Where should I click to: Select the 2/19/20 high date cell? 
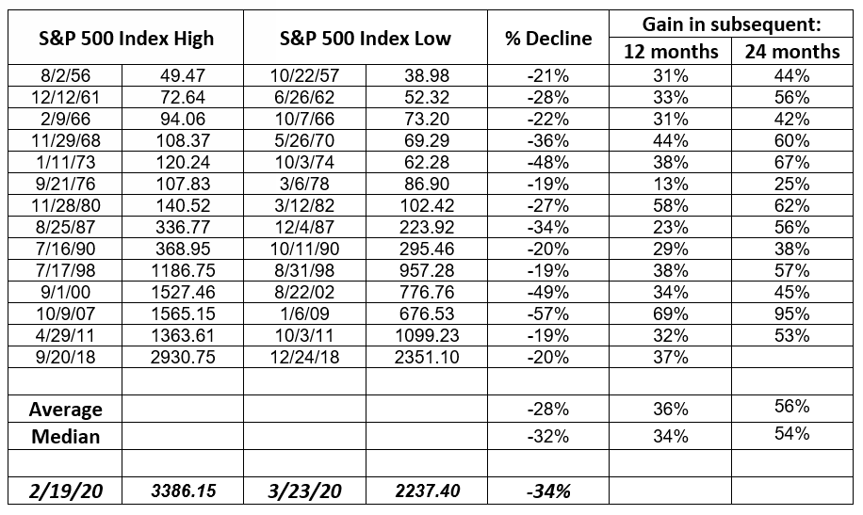coord(66,491)
